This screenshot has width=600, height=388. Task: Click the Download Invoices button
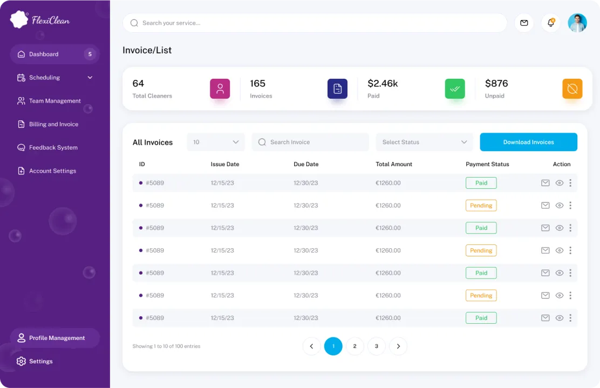click(528, 142)
